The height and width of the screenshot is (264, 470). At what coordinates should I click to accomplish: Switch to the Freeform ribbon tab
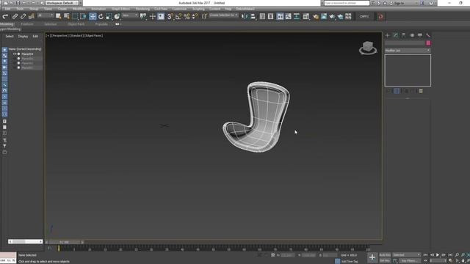pos(27,24)
